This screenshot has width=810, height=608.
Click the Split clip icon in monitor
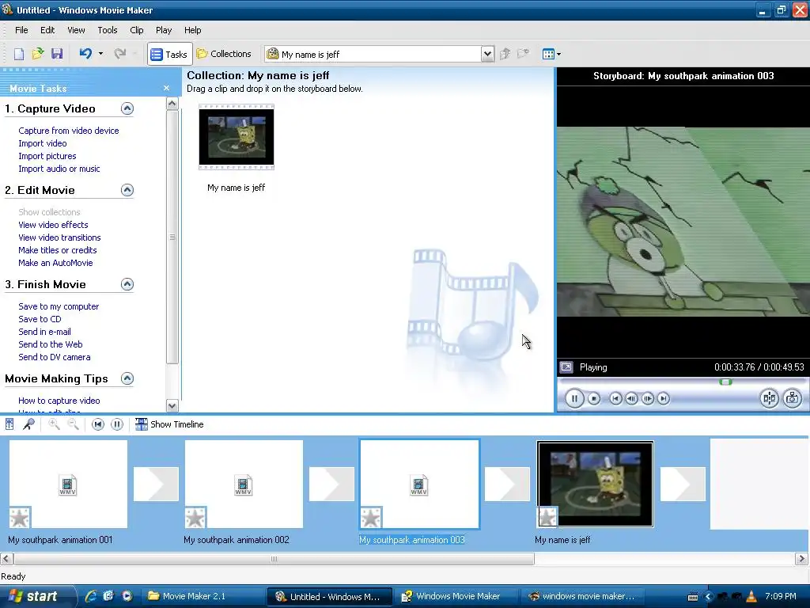[x=769, y=398]
